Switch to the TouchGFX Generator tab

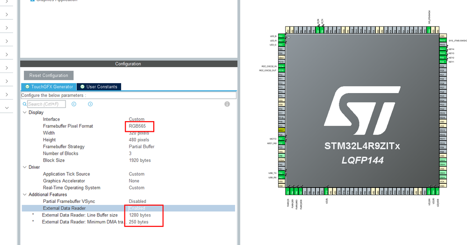[x=49, y=87]
